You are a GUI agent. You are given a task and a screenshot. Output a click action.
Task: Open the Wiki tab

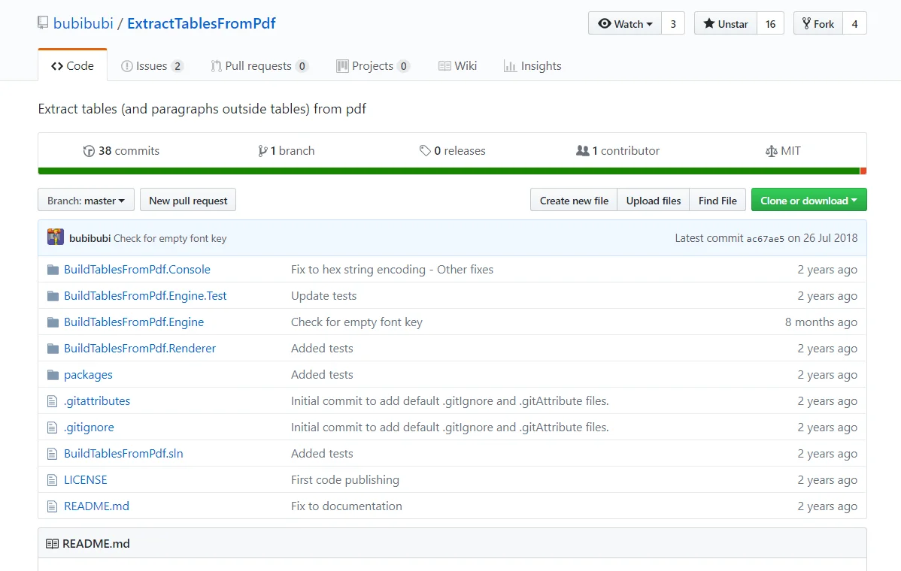458,66
